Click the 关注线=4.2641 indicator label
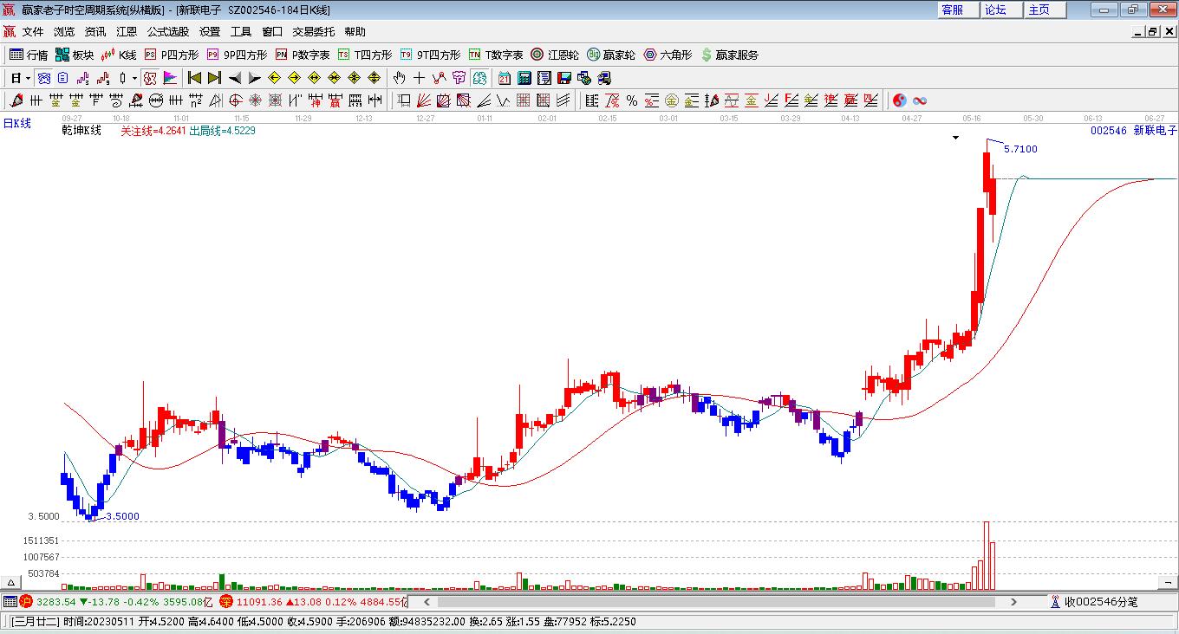Screen dimensions: 1179x634 coord(153,131)
